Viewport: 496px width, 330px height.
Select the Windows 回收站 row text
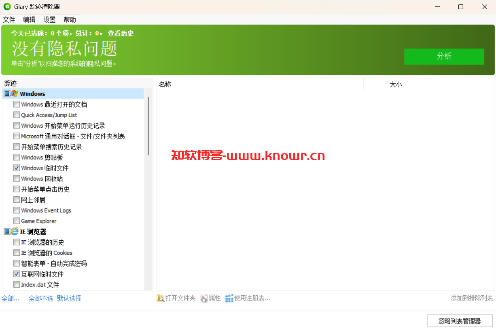42,179
